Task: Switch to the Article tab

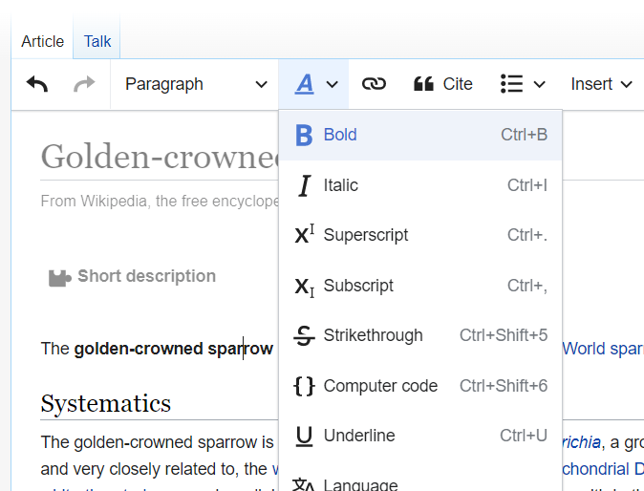Action: point(42,41)
